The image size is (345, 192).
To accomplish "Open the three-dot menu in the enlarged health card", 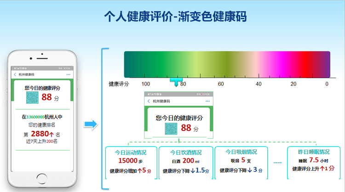I will (207, 101).
